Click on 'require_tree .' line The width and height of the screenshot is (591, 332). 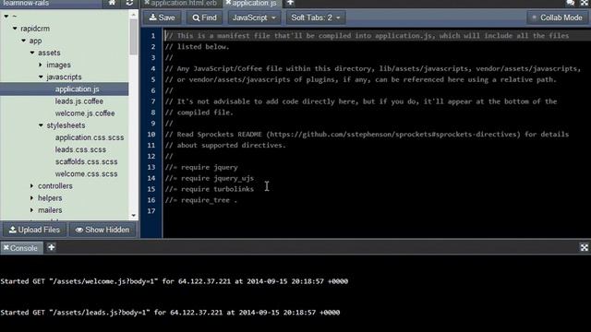point(201,200)
